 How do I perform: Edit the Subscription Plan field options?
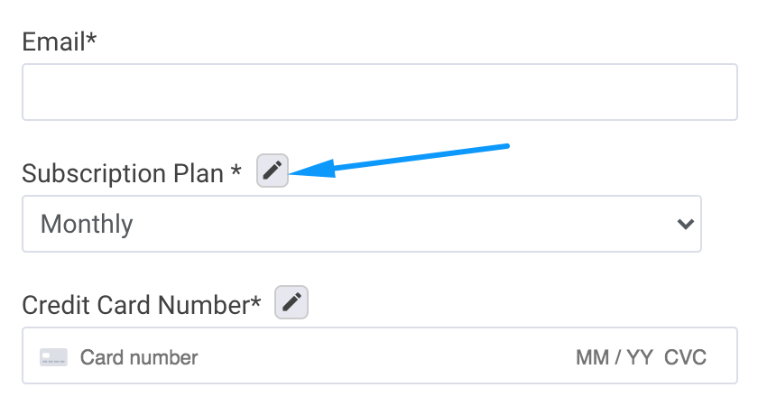[x=273, y=171]
